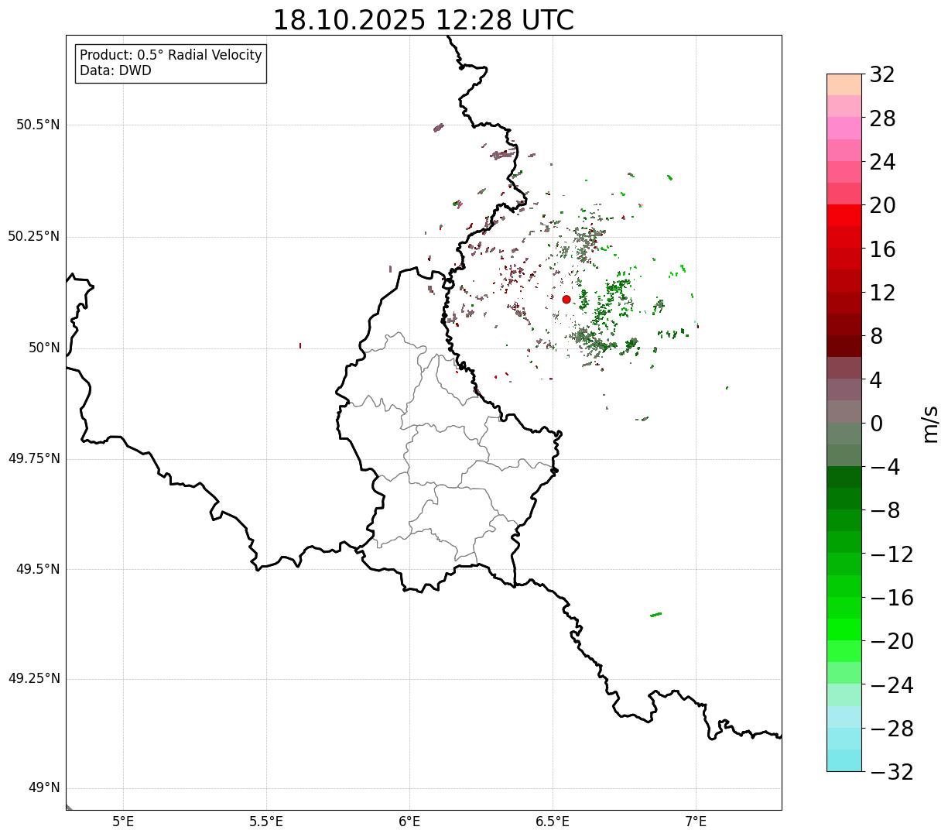Screen dimensions: 948x837
Task: Click the 7°E longitude label
Action: (x=696, y=822)
